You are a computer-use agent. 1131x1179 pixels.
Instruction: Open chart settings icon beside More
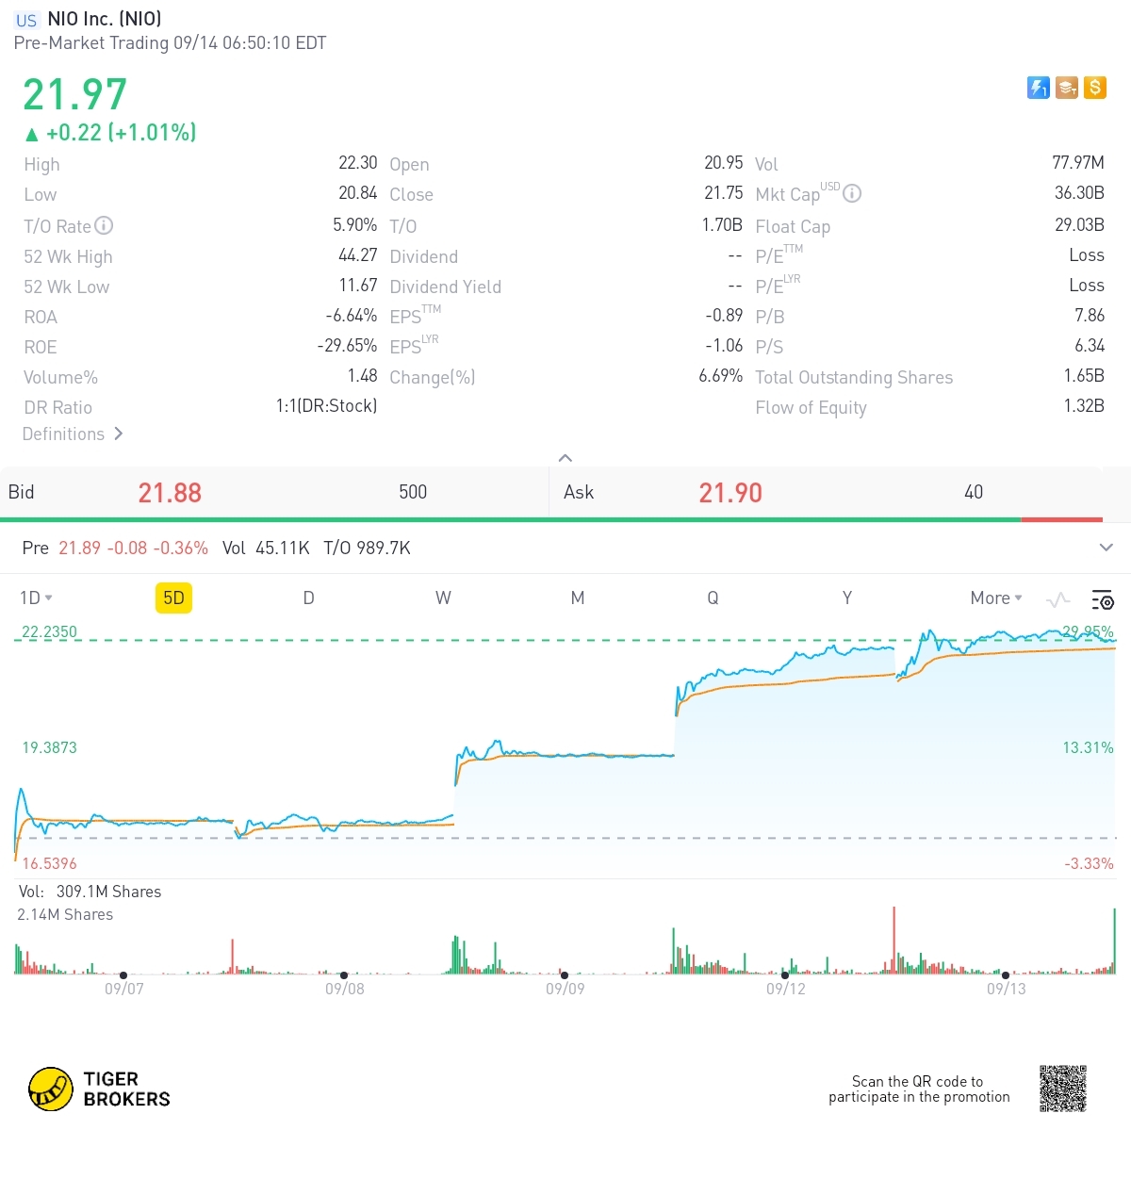pos(1103,599)
